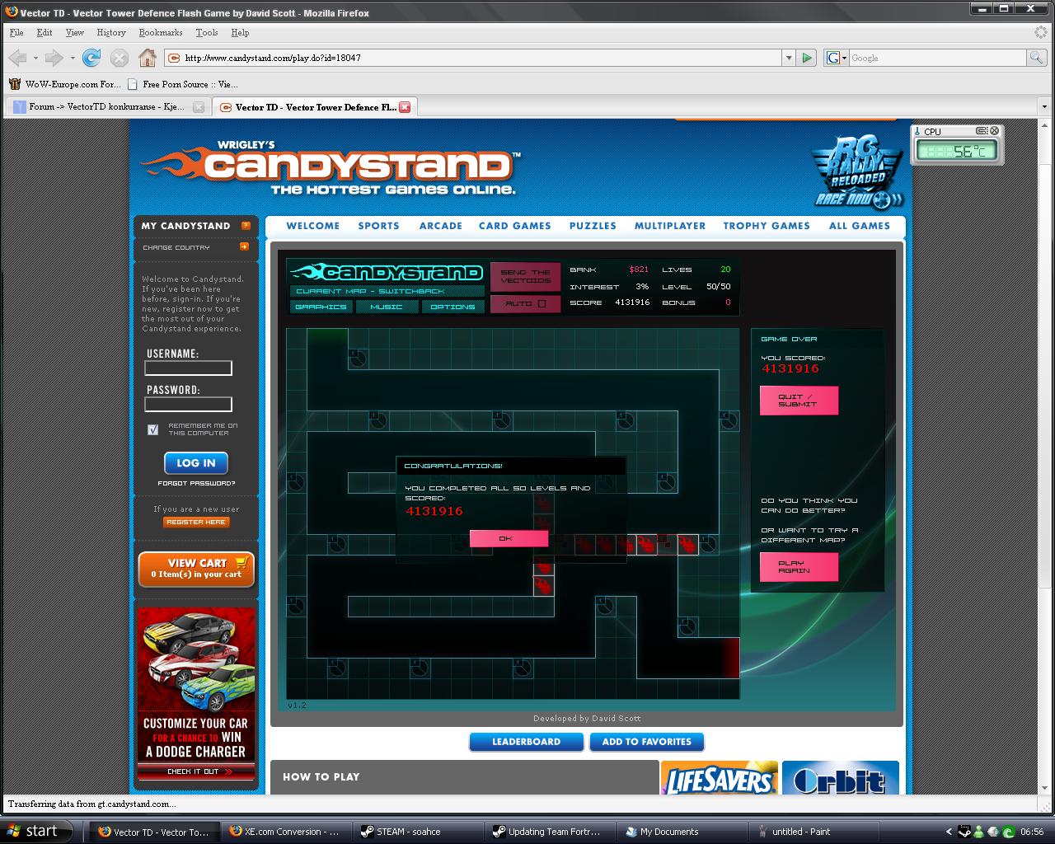Switch to untitled - Paint taskbar item

click(x=815, y=832)
